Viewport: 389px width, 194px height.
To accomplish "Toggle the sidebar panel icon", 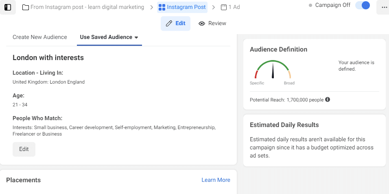I will coord(8,7).
